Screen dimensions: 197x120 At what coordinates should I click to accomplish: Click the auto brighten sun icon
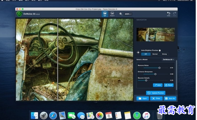138,52
